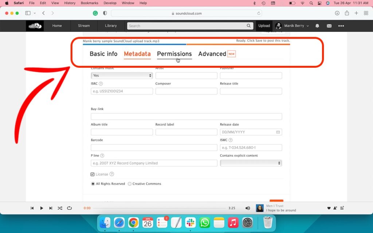Viewport: 373px width, 233px height.
Task: Switch to the Permissions tab
Action: (174, 54)
